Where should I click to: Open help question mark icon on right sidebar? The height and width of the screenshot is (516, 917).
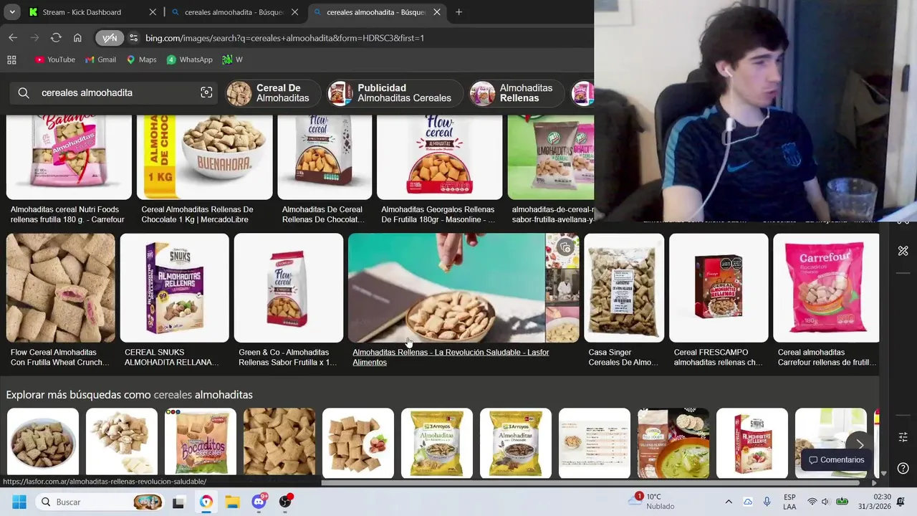point(903,468)
